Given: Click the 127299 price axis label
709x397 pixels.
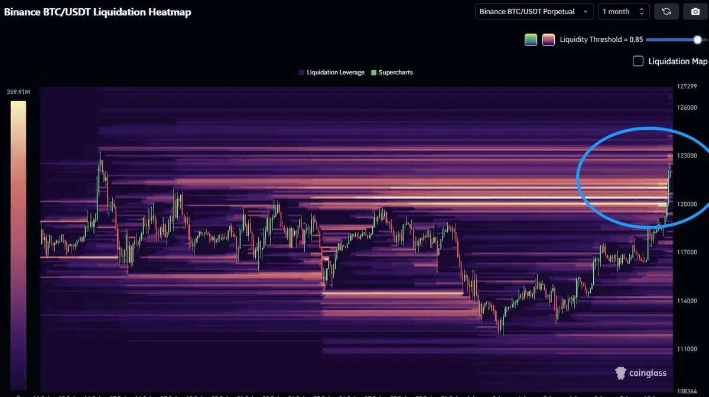Looking at the screenshot, I should (687, 86).
